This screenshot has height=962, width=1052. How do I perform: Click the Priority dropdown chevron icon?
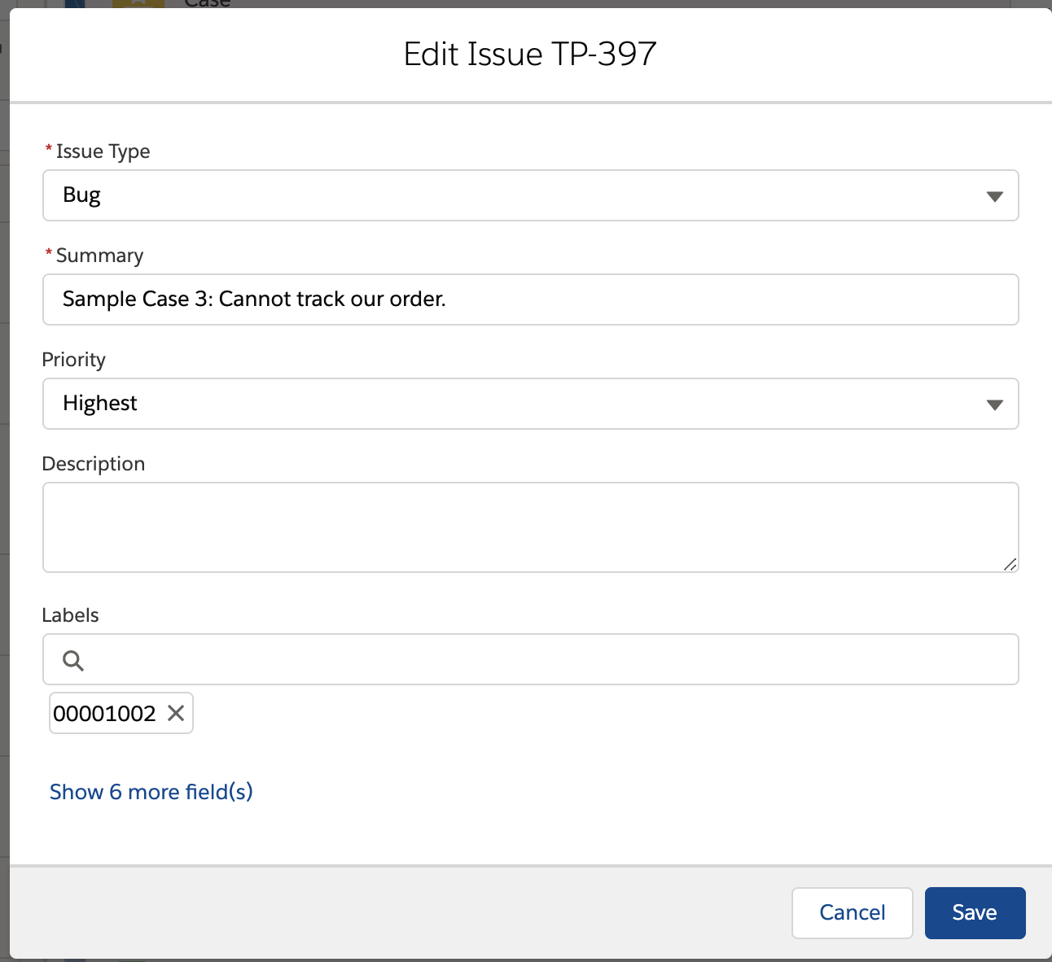click(994, 404)
